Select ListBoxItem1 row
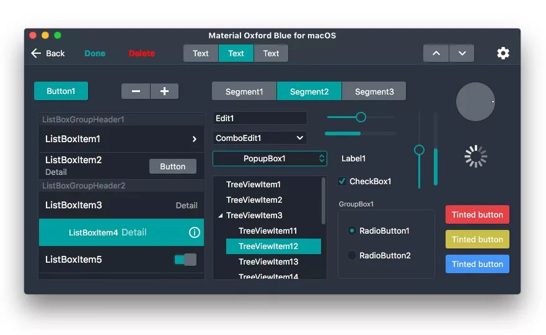 [121, 139]
